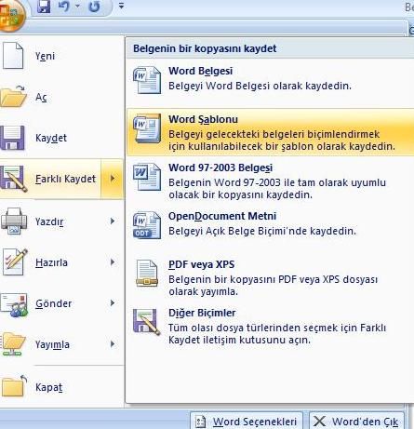Open Word Seçenekleri button
414x429 pixels.
(247, 421)
